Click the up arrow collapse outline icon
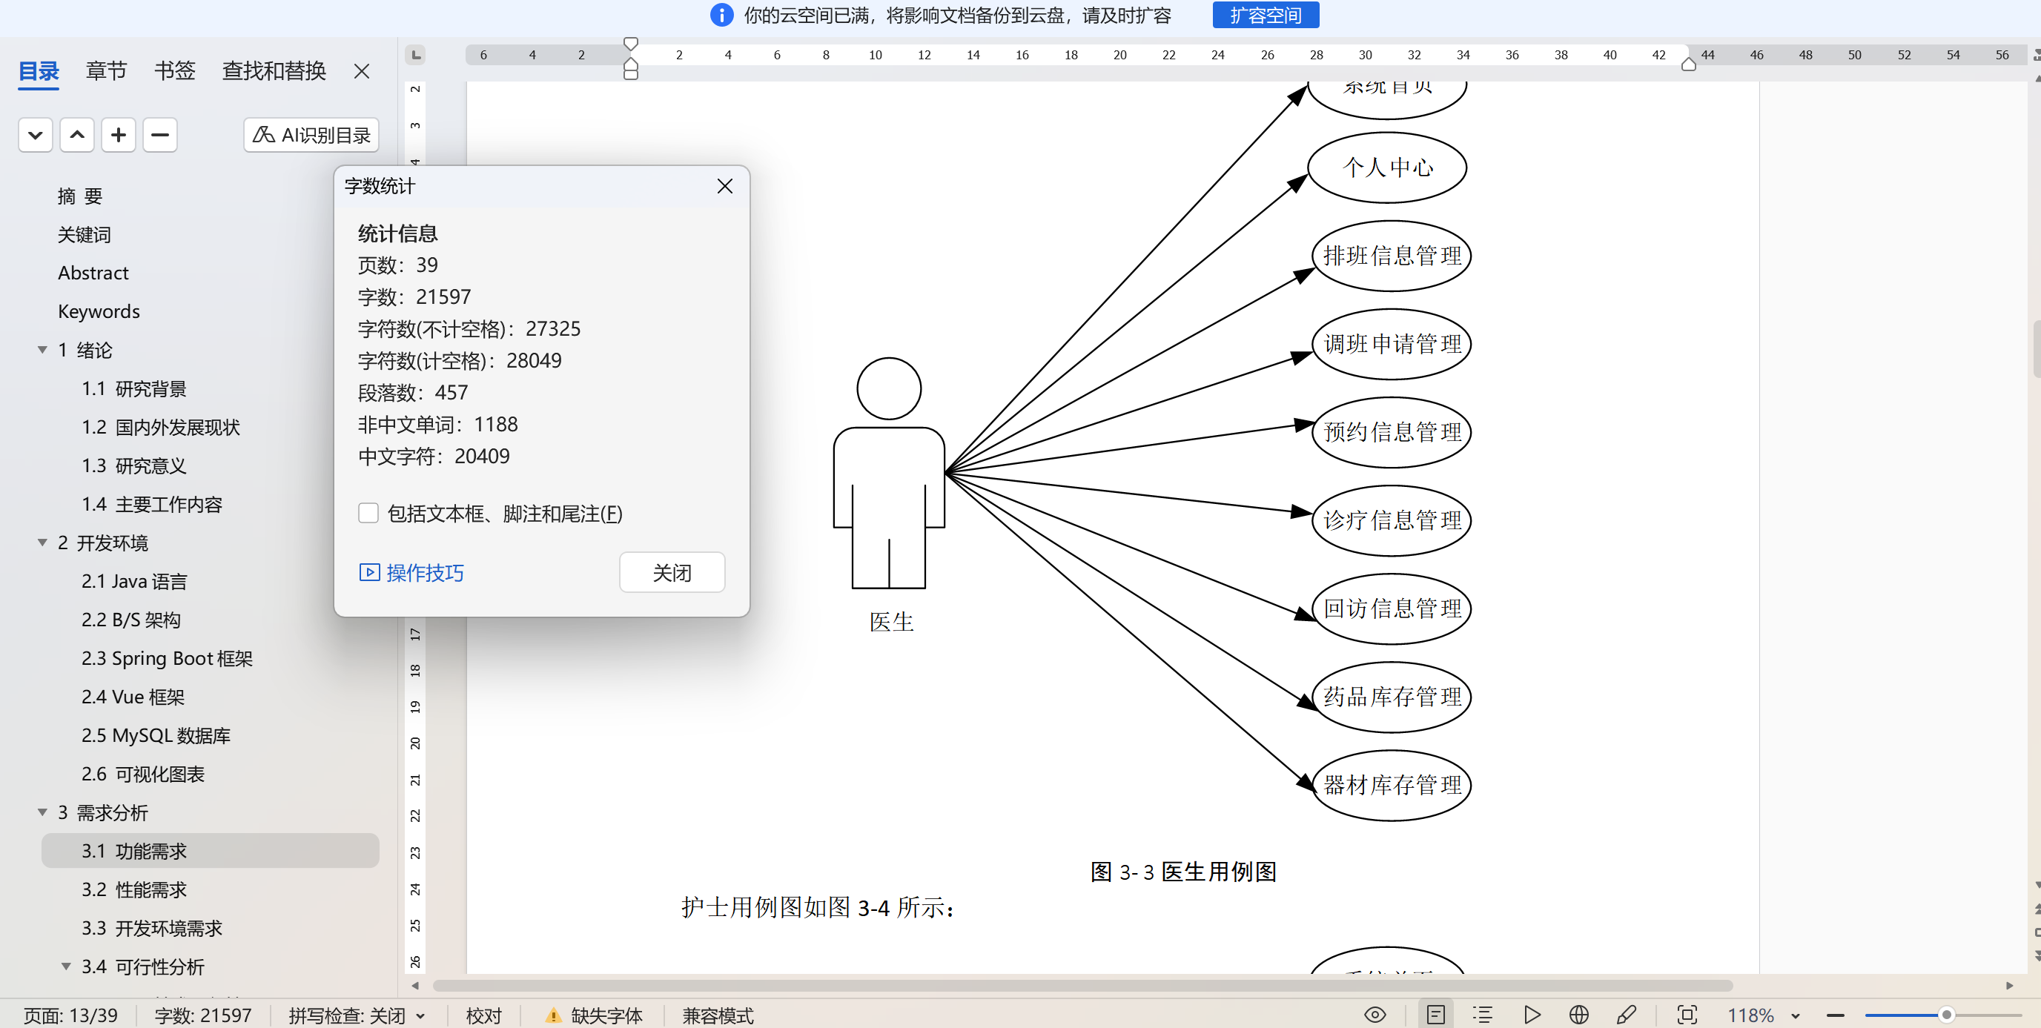This screenshot has width=2041, height=1028. [x=77, y=135]
